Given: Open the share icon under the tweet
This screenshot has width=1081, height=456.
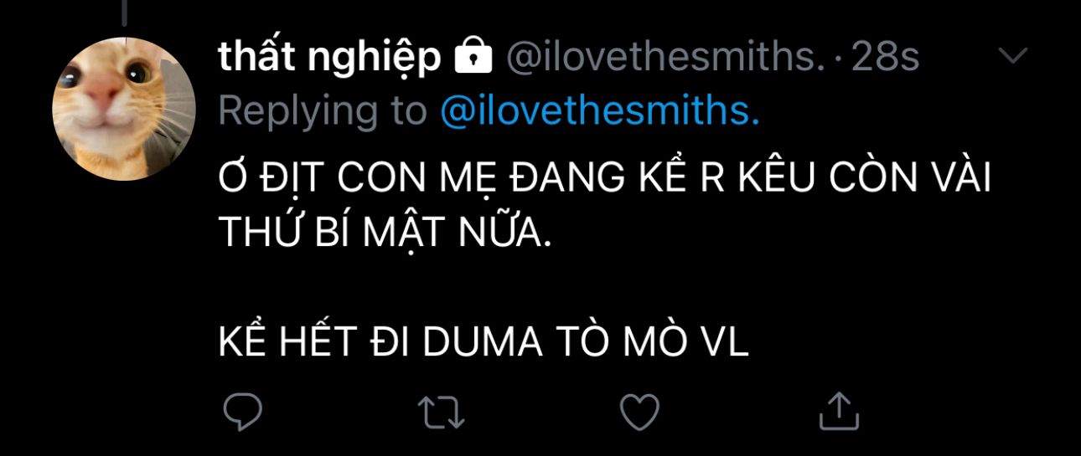Looking at the screenshot, I should tap(838, 410).
